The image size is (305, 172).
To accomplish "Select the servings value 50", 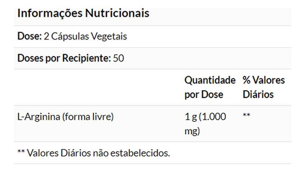I will [x=119, y=58].
